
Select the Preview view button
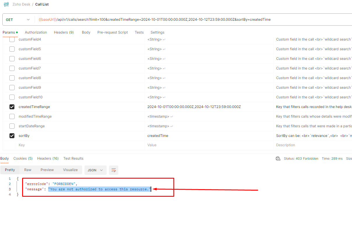[x=47, y=170]
